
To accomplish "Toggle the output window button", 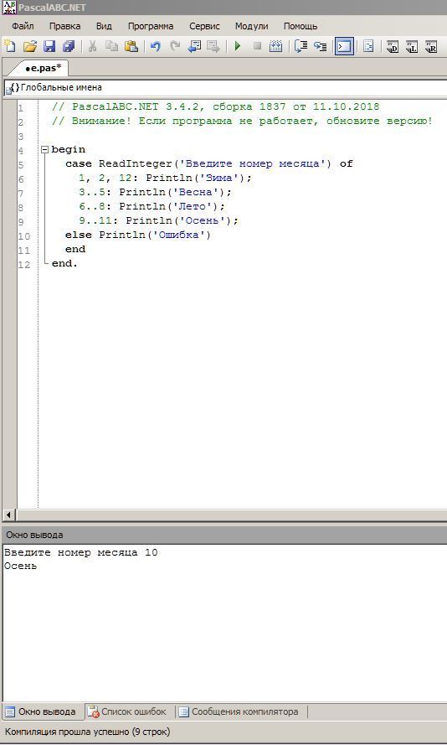I will [344, 46].
